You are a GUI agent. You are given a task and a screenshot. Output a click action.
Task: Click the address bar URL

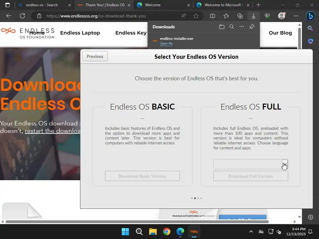coord(96,16)
